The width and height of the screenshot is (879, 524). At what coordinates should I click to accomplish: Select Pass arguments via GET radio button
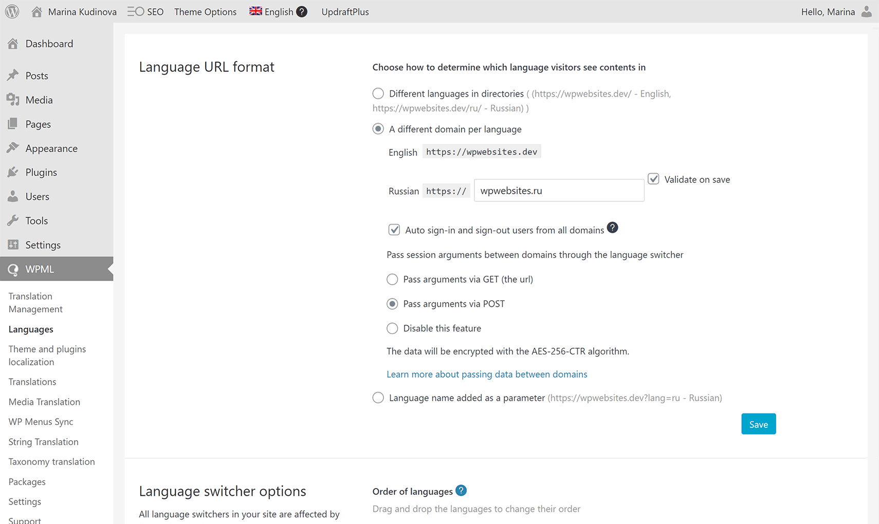click(x=392, y=279)
